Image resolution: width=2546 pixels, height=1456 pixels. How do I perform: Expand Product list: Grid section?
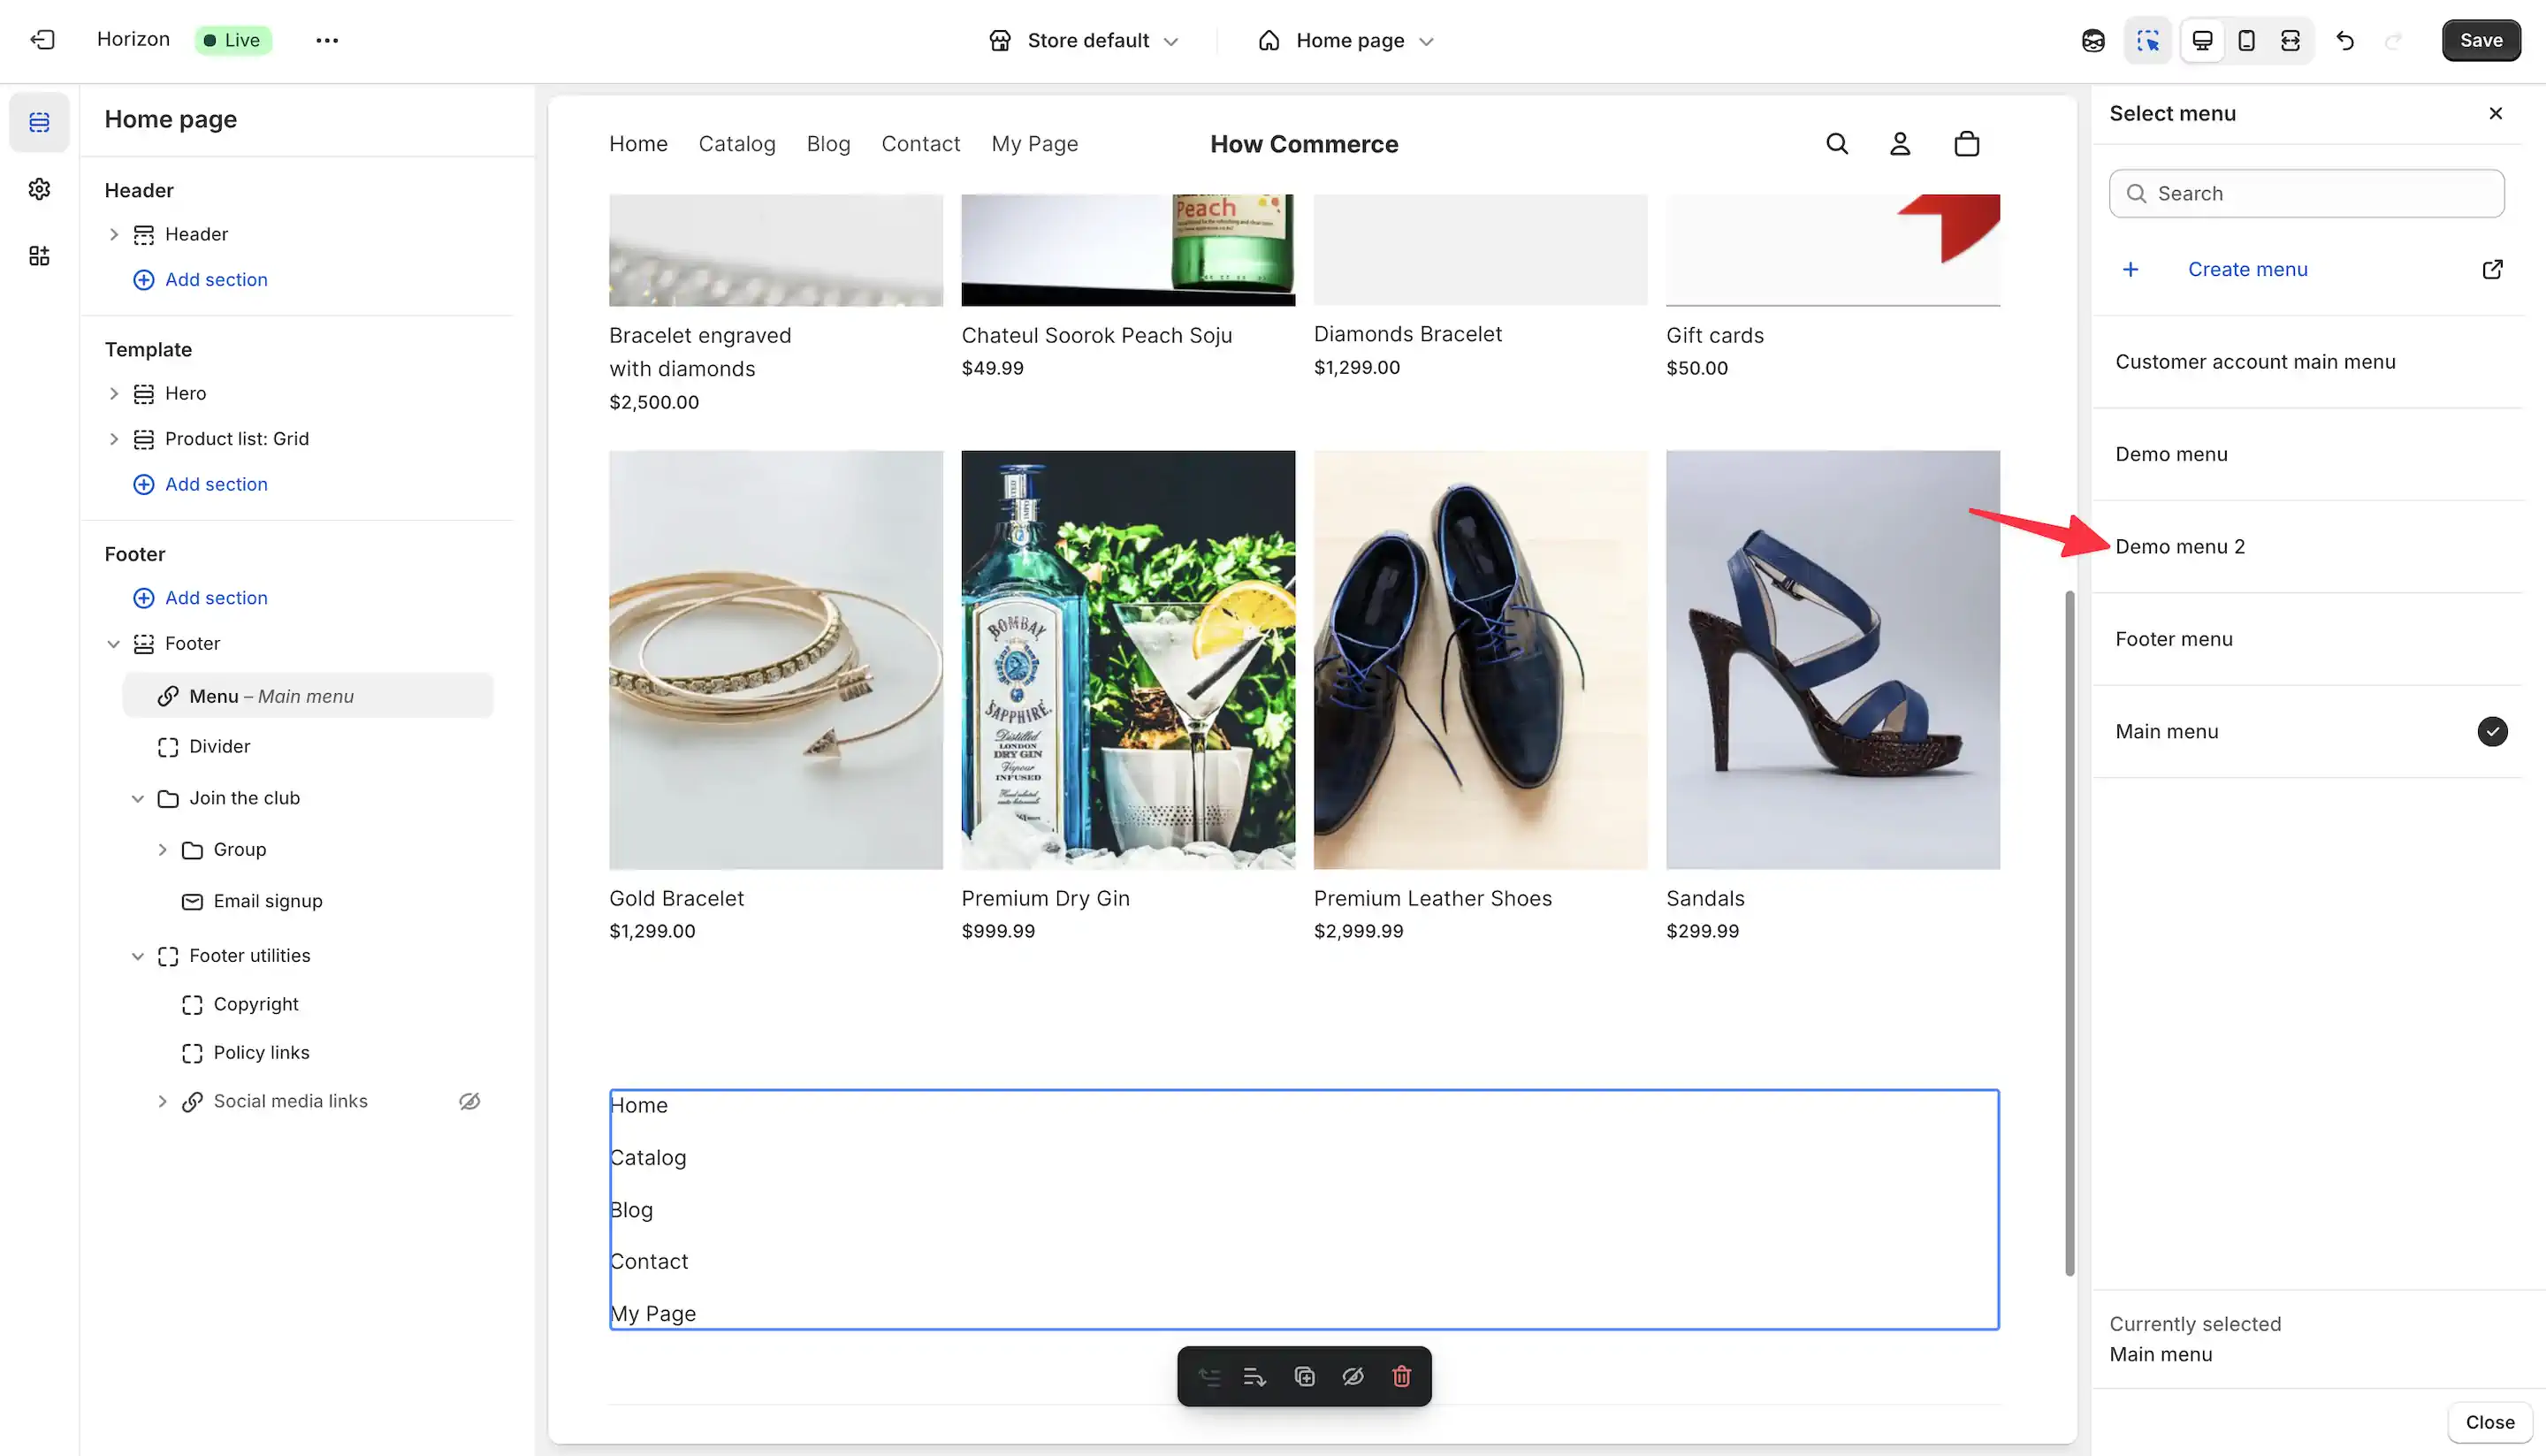tap(113, 439)
